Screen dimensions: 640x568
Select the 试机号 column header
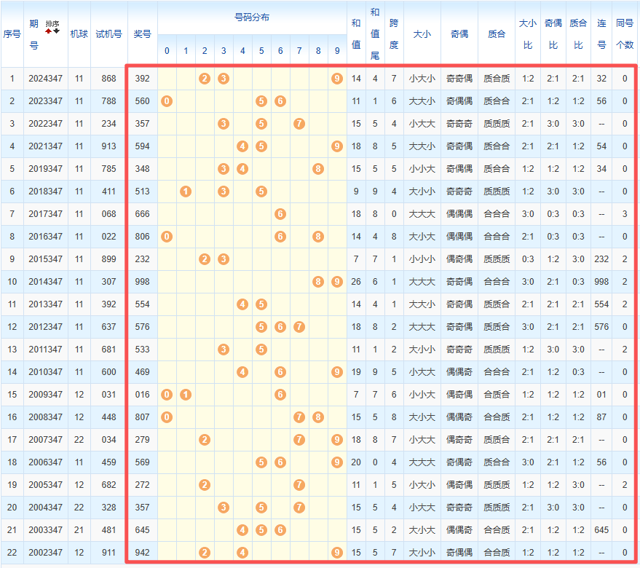pos(108,33)
